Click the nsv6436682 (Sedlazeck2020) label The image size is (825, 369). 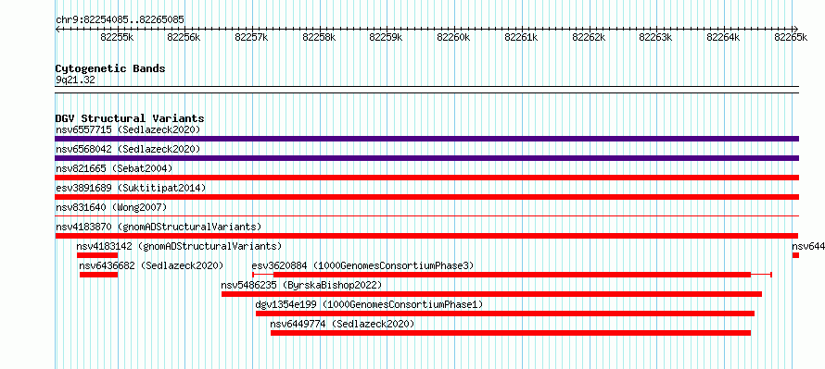pos(151,265)
